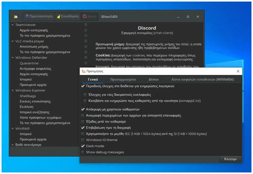
Task: Select TeamViewer Αρχεία καταγραφής row
Action: pos(34,30)
